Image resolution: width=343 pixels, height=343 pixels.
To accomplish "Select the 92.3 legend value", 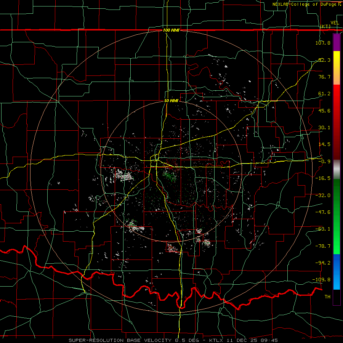I will point(324,60).
